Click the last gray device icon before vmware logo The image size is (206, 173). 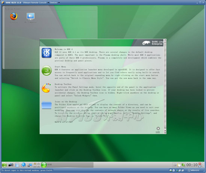pos(183,170)
